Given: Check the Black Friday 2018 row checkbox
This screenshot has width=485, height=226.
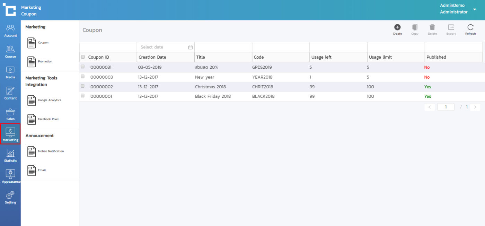Looking at the screenshot, I should (x=82, y=96).
